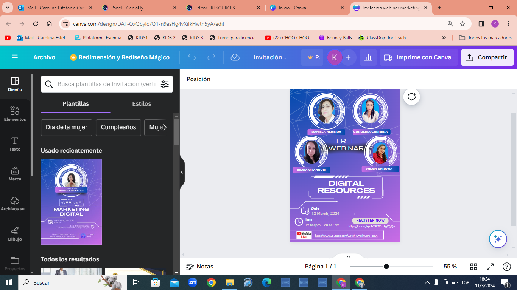The width and height of the screenshot is (517, 290).
Task: Add a comment using the speech bubble icon
Action: click(x=411, y=97)
